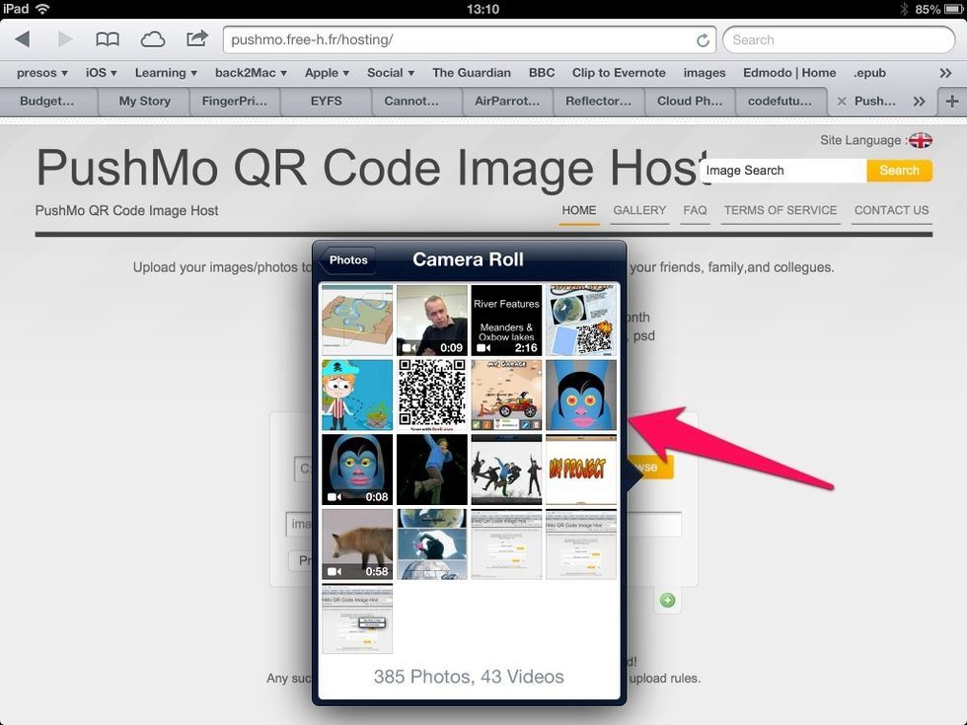Tap the Image Search text field
Screen dimensions: 967x725
(783, 170)
